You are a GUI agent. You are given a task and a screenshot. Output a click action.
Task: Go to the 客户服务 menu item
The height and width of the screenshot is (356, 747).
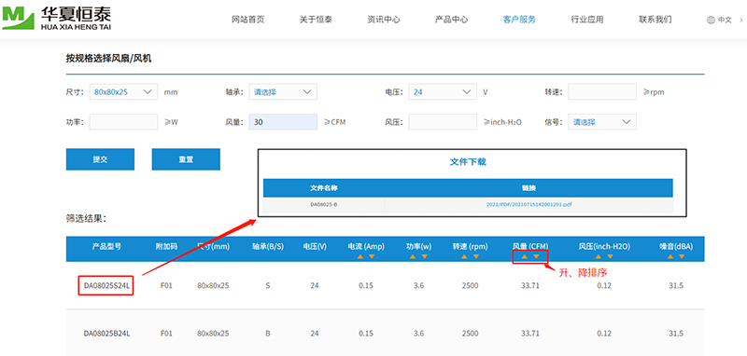(x=519, y=20)
